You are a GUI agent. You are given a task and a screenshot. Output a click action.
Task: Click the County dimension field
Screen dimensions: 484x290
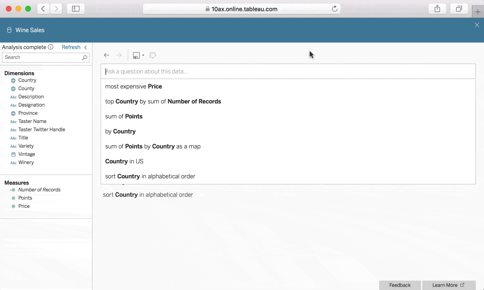coord(26,89)
